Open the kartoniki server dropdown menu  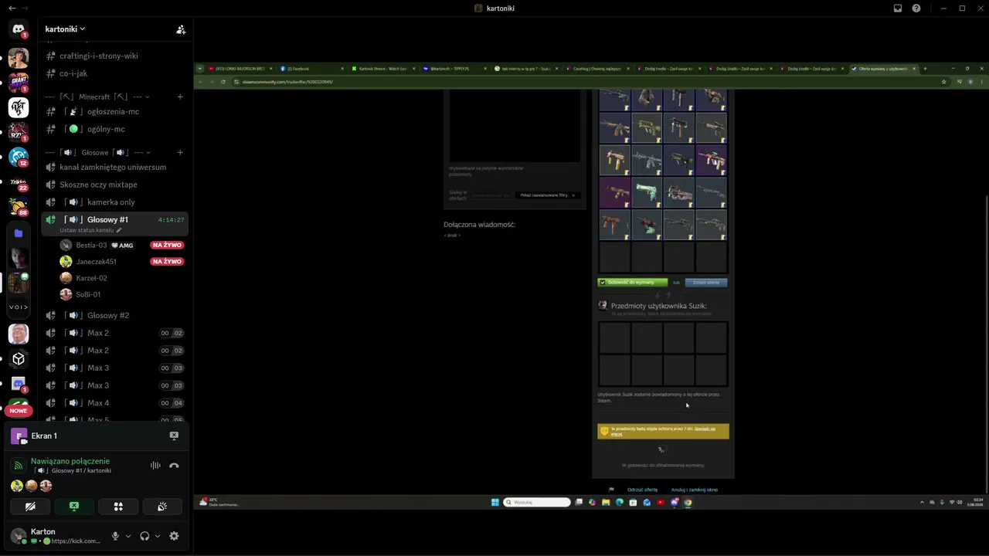coord(65,29)
